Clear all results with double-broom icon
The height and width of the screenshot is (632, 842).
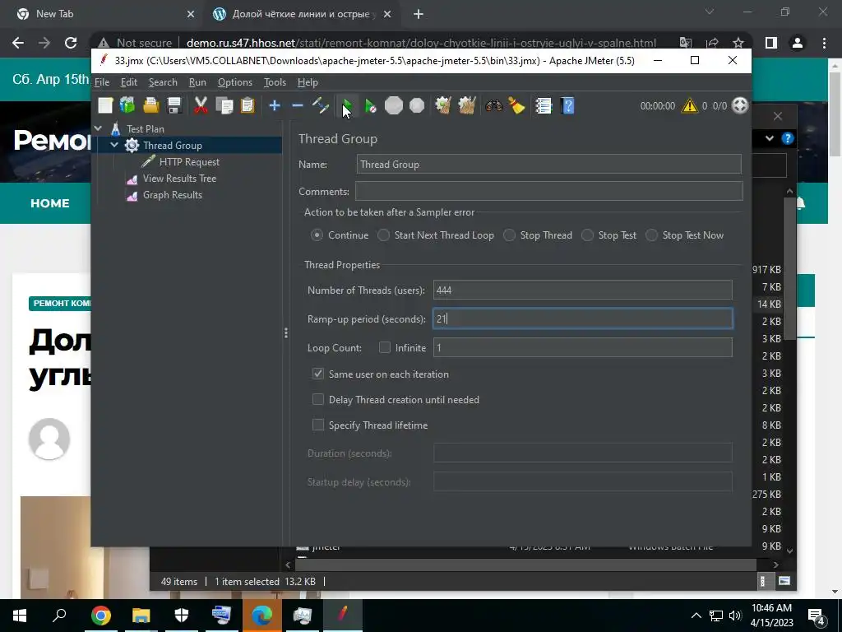[467, 105]
